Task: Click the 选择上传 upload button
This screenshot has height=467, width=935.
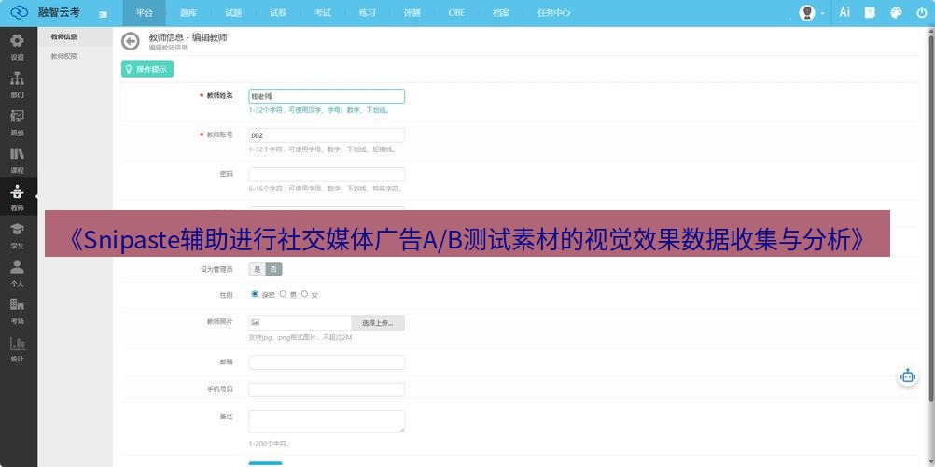Action: (378, 323)
